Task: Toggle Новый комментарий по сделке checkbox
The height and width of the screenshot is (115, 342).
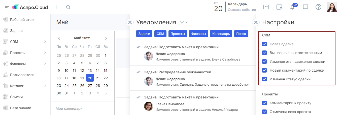Action: [264, 70]
